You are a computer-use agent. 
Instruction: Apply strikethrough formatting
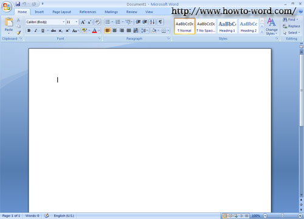pos(54,30)
